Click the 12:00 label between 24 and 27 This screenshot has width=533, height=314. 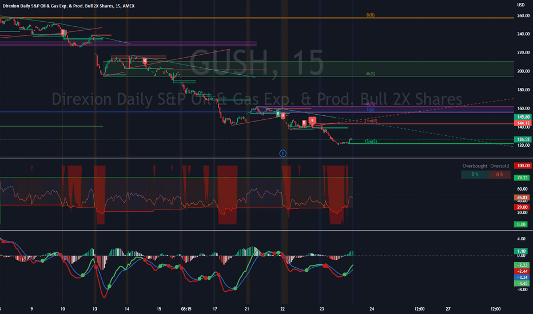[x=419, y=309]
